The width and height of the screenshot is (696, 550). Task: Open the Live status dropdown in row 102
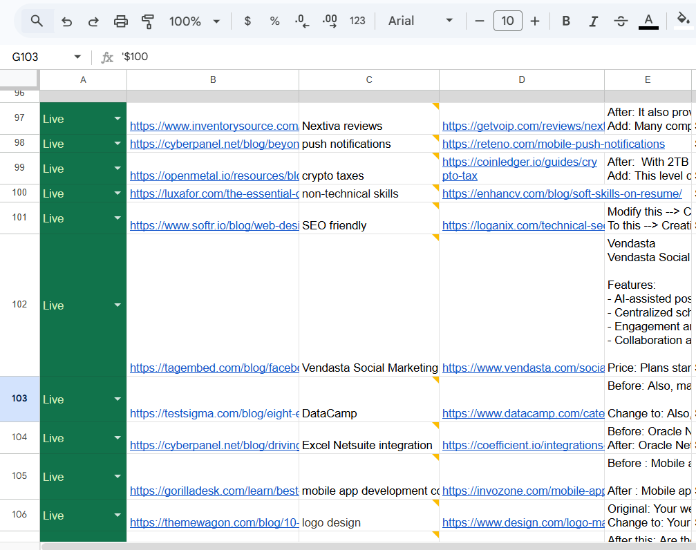117,305
